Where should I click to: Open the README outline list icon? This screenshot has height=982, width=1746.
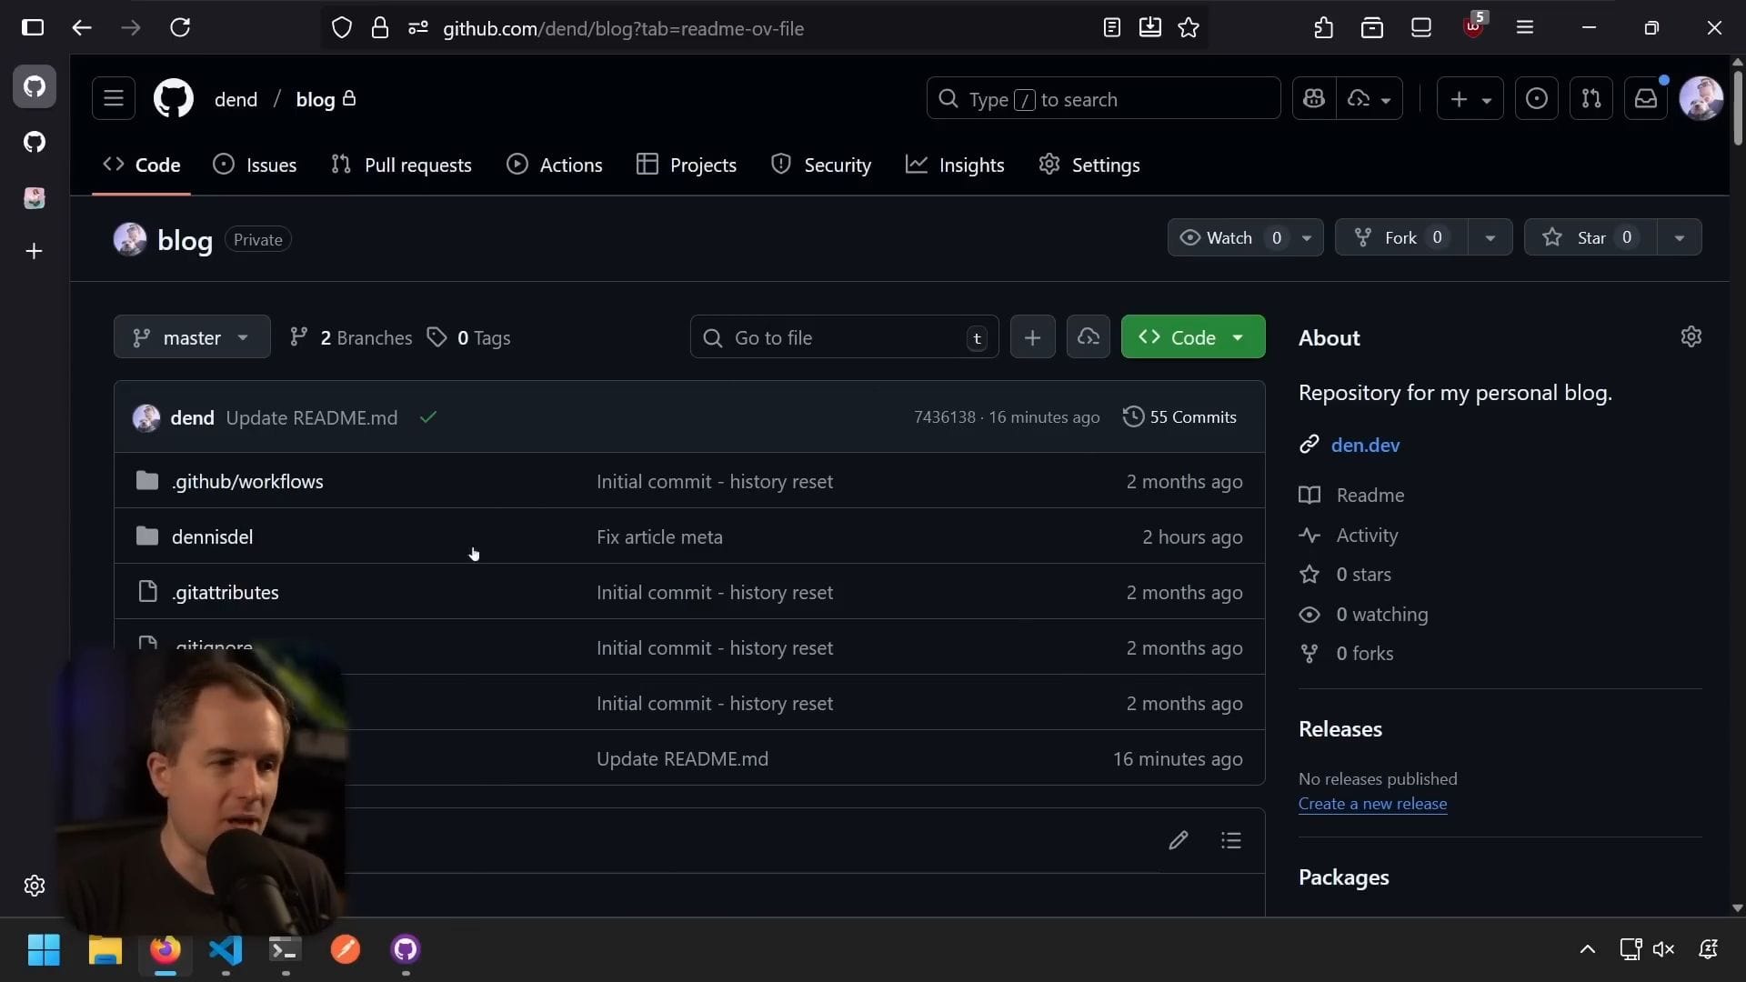pos(1230,840)
